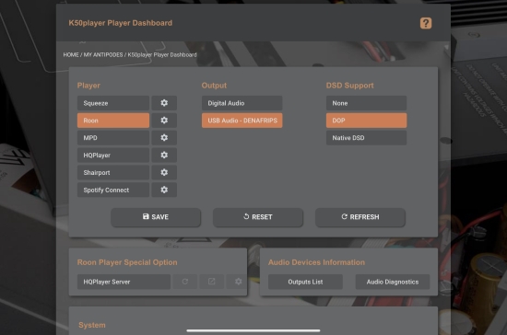Select MPD as the player
This screenshot has width=507, height=335.
point(113,138)
